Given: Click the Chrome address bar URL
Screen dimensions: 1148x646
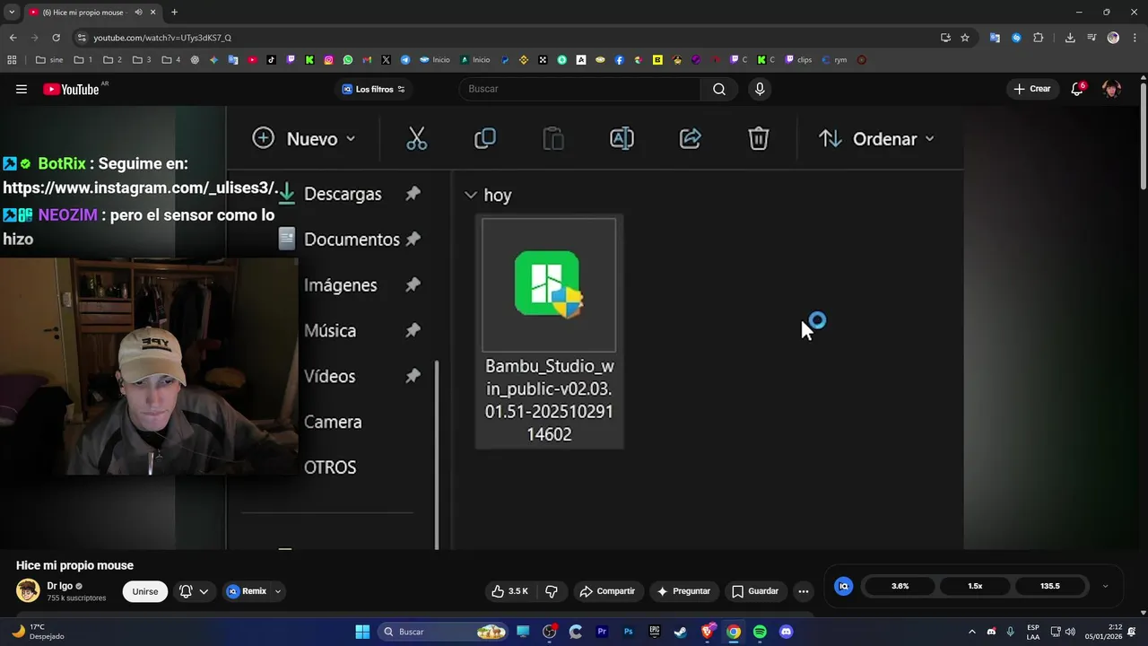Looking at the screenshot, I should click(162, 38).
